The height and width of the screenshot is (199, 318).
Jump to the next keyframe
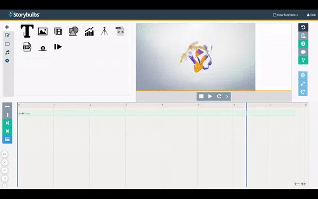[x=7, y=123]
